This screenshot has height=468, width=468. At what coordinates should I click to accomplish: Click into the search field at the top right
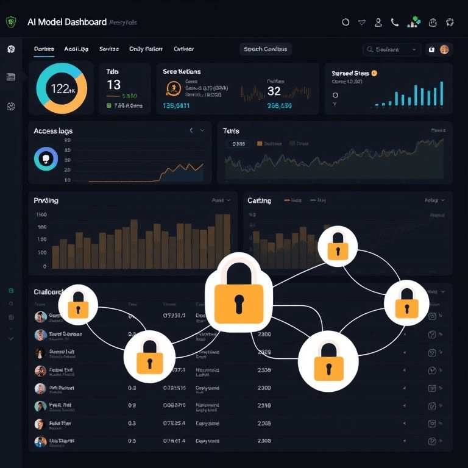tap(392, 49)
